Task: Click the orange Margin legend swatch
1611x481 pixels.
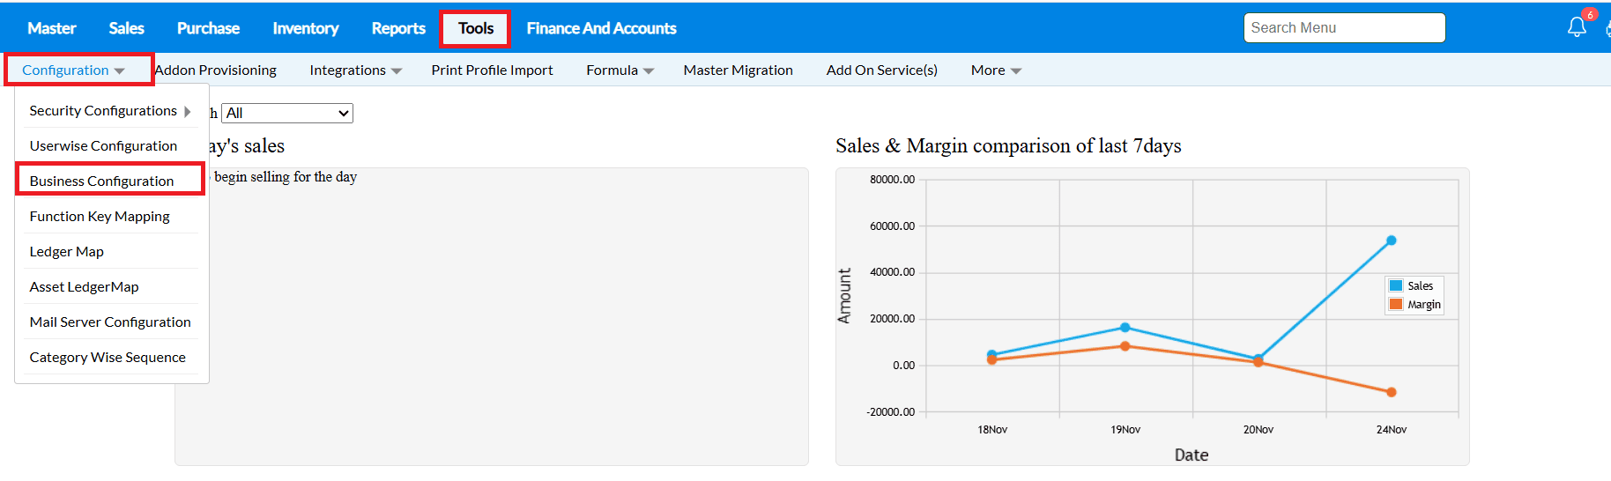Action: [x=1396, y=305]
